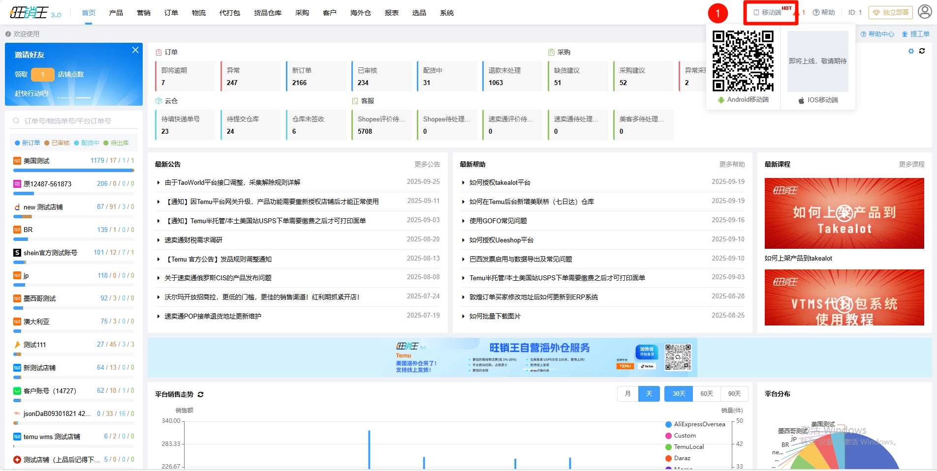Screen dimensions: 937x471
Task: Open the 产品 menu
Action: pos(116,13)
